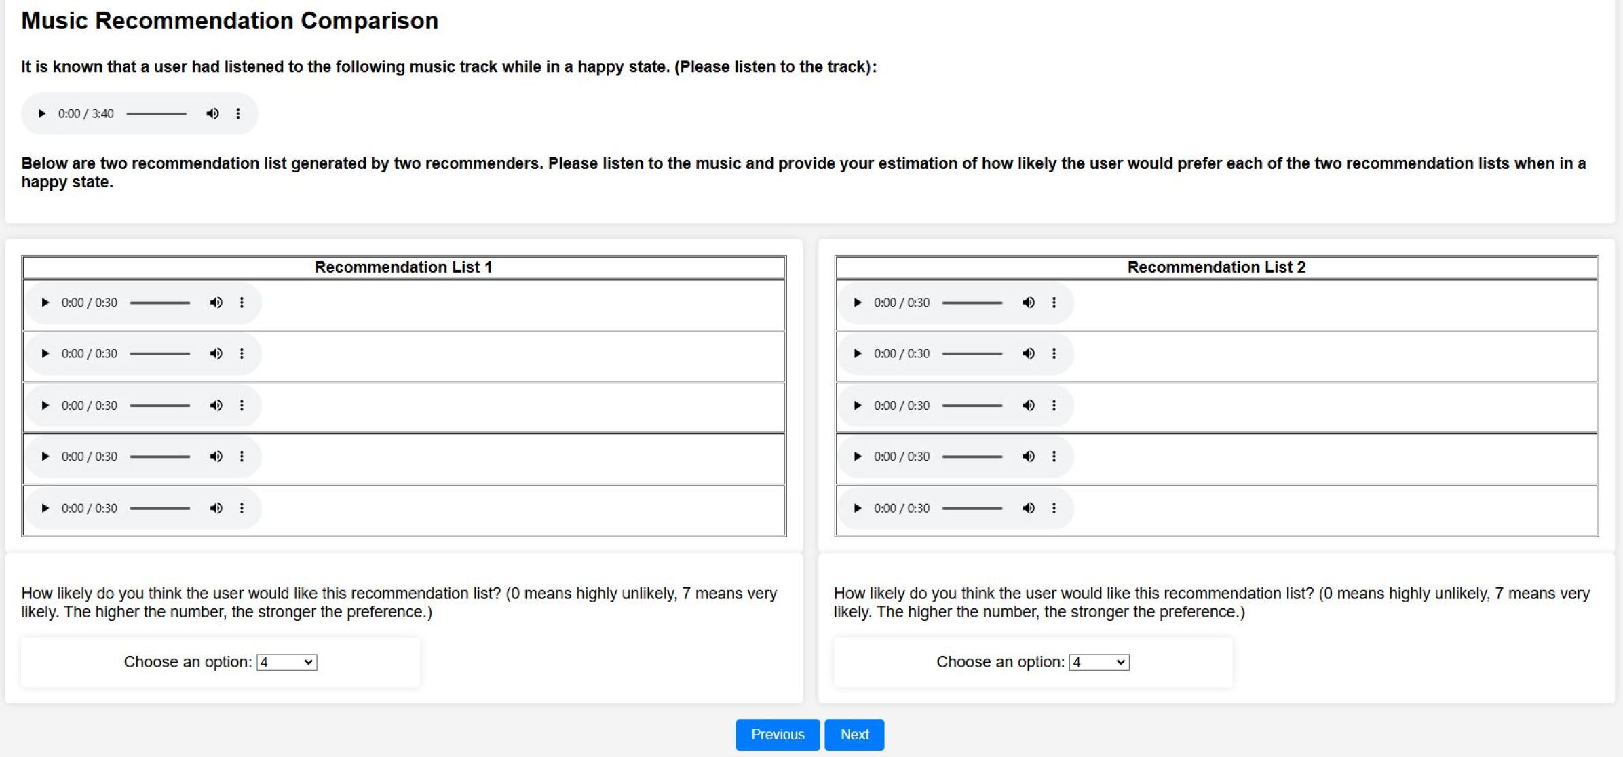Open options menu for third track in List 2
This screenshot has width=1623, height=757.
click(x=1054, y=406)
